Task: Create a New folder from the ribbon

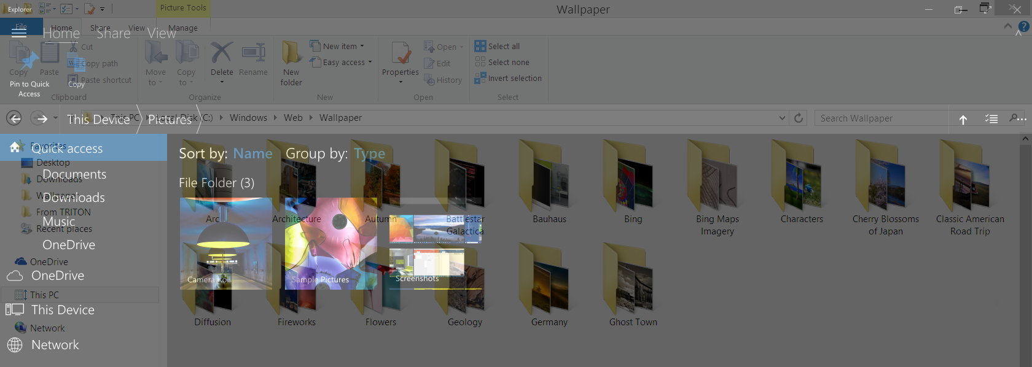Action: [291, 63]
